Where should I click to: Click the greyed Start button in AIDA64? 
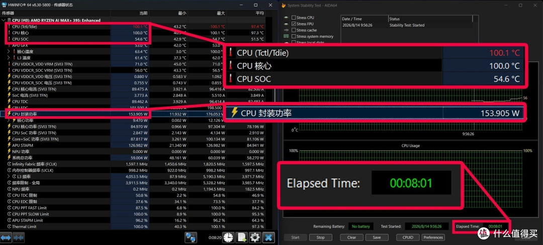(x=296, y=237)
